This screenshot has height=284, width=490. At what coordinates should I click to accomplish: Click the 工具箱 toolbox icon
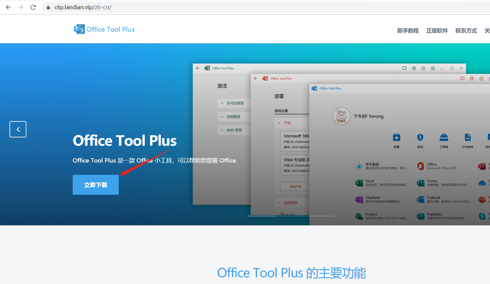444,137
